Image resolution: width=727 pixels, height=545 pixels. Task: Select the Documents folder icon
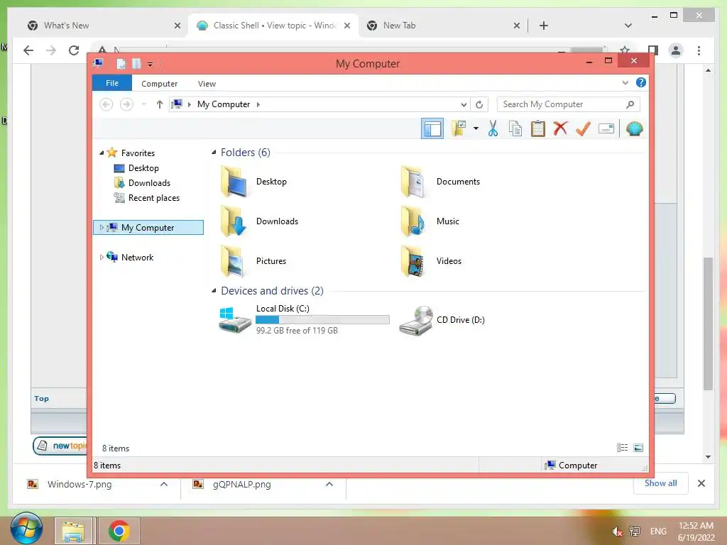(412, 182)
